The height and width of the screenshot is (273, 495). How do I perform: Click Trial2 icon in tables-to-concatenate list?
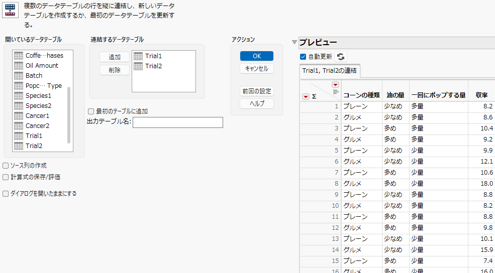point(138,66)
